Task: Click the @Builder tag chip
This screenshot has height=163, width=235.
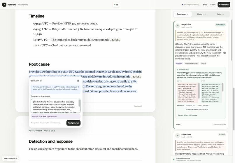Action: point(179,63)
